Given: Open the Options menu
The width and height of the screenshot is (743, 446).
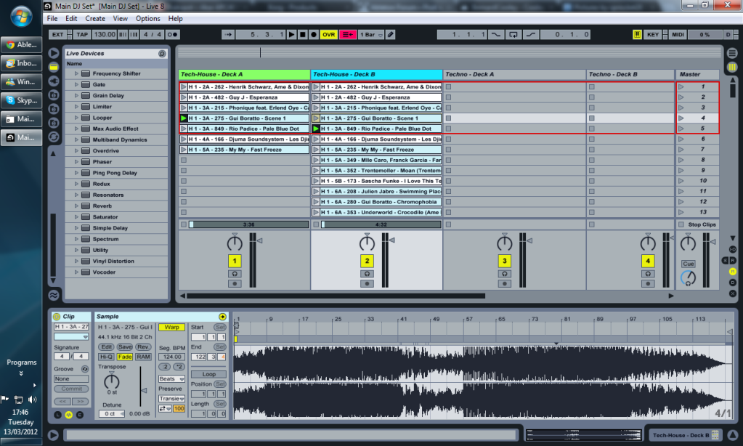Looking at the screenshot, I should tap(148, 18).
